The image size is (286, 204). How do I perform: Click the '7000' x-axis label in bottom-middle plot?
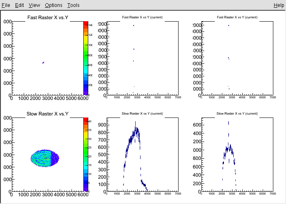click(178, 194)
